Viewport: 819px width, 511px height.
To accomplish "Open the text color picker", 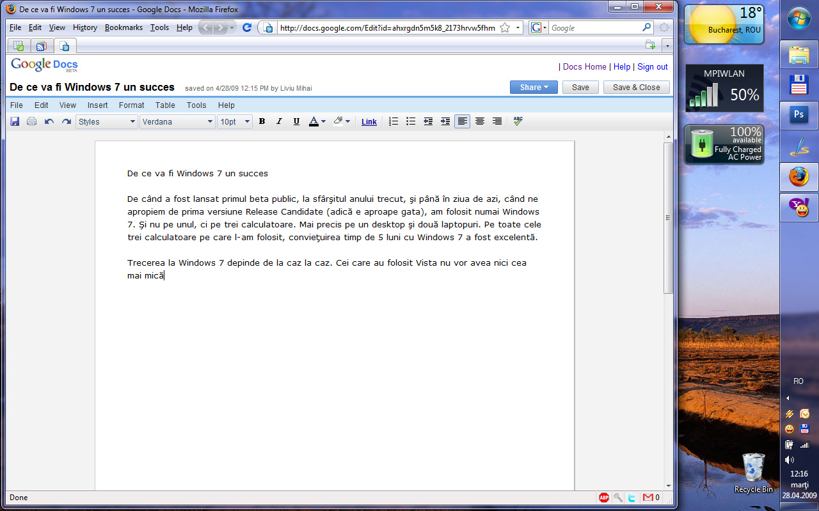I will click(317, 121).
